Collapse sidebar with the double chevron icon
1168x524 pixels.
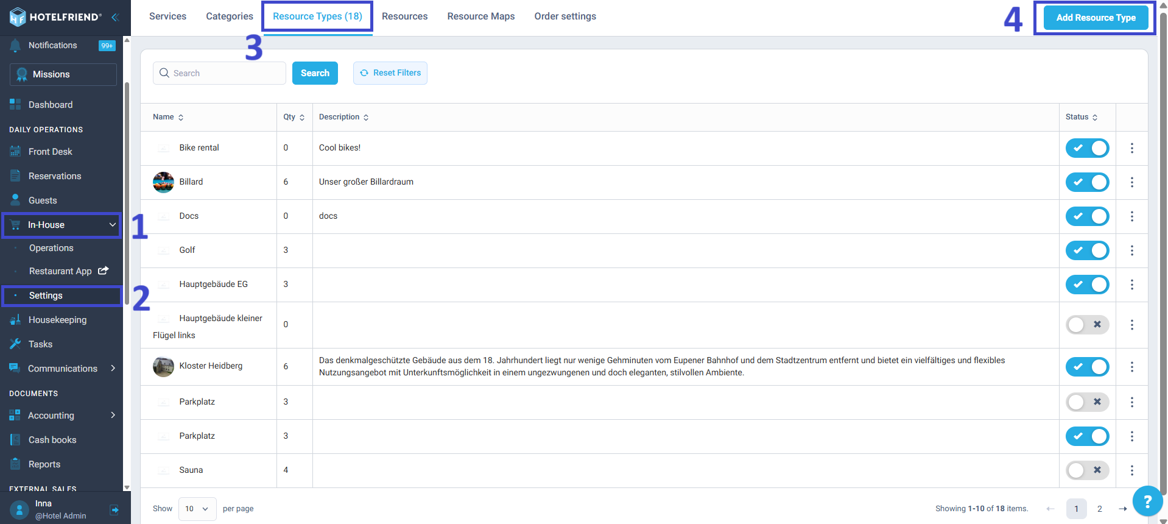click(114, 17)
